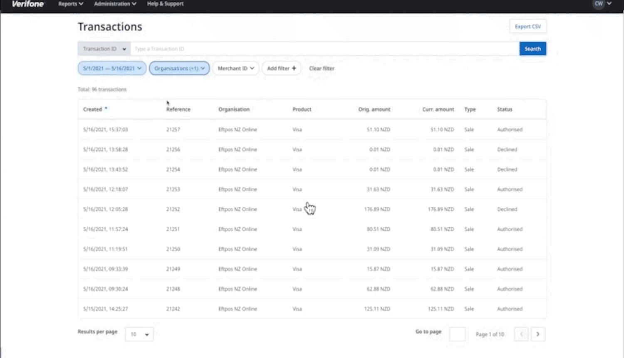This screenshot has width=624, height=358.
Task: Open transaction with reference 21248
Action: (x=312, y=289)
